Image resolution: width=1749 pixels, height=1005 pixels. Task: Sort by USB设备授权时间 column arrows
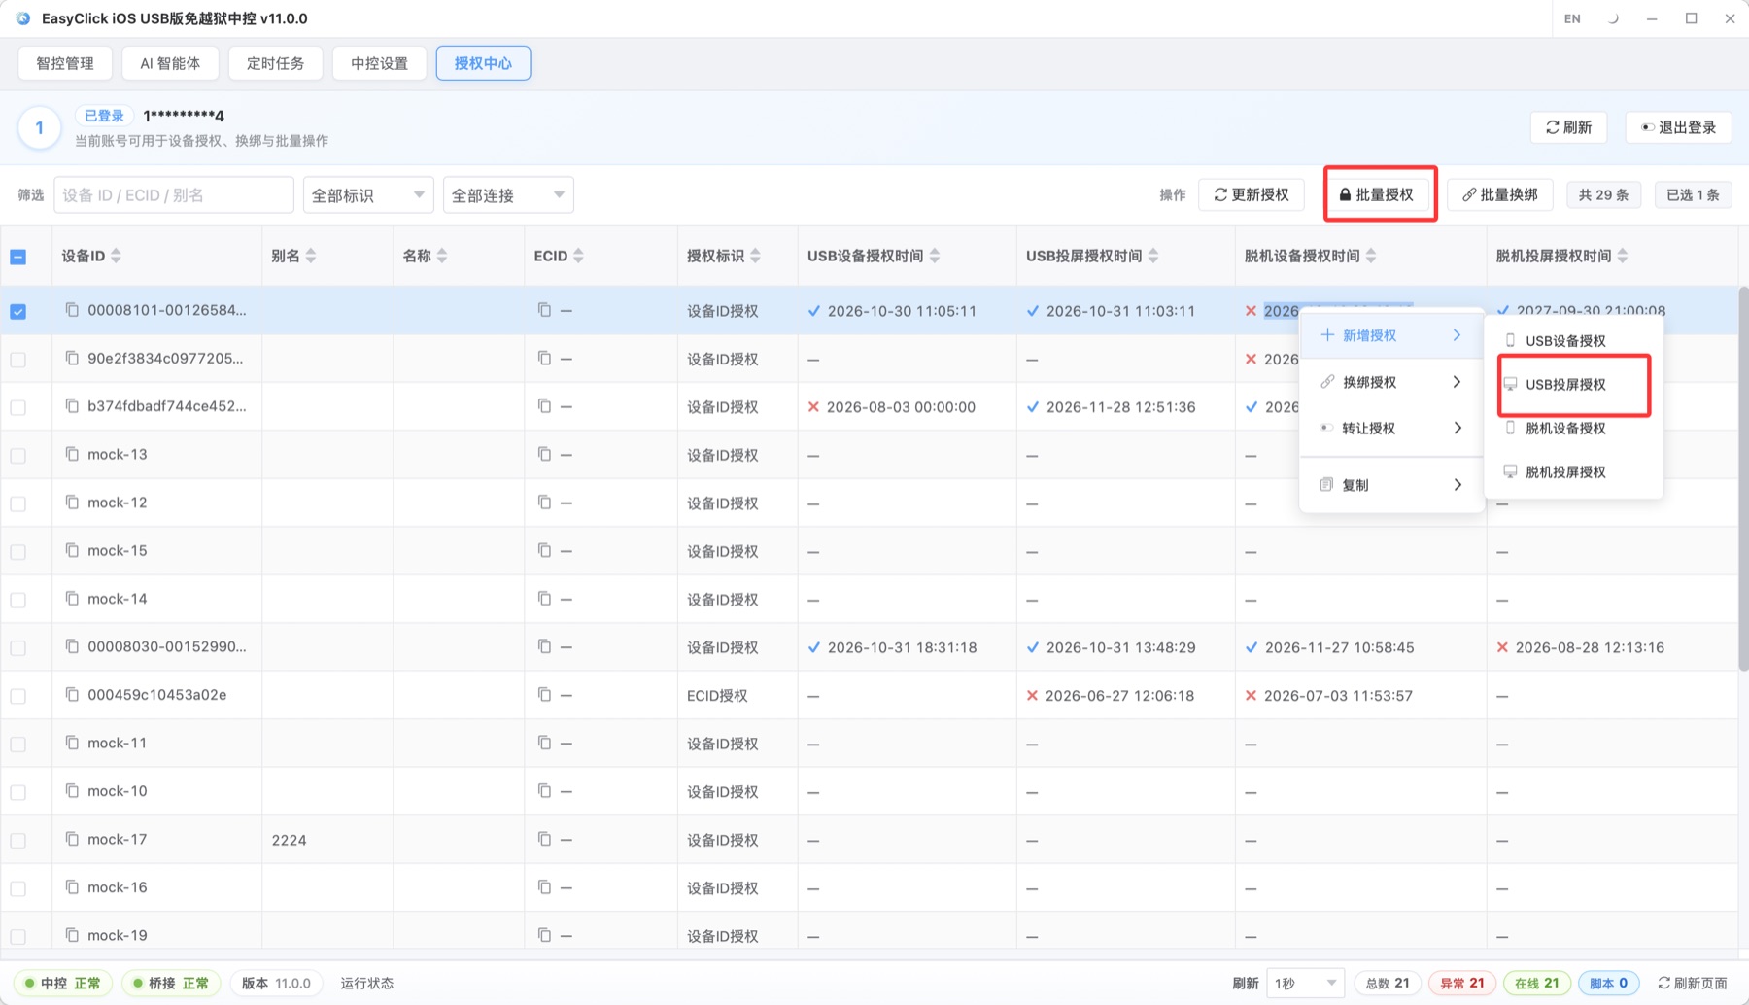tap(935, 256)
